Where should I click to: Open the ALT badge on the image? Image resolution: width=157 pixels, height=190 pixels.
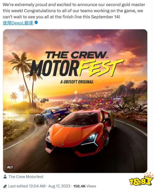point(10,167)
